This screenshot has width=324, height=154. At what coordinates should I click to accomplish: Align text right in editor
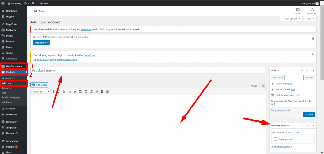tap(91, 92)
